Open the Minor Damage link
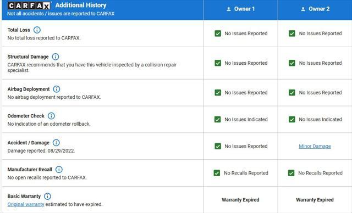 (x=315, y=146)
